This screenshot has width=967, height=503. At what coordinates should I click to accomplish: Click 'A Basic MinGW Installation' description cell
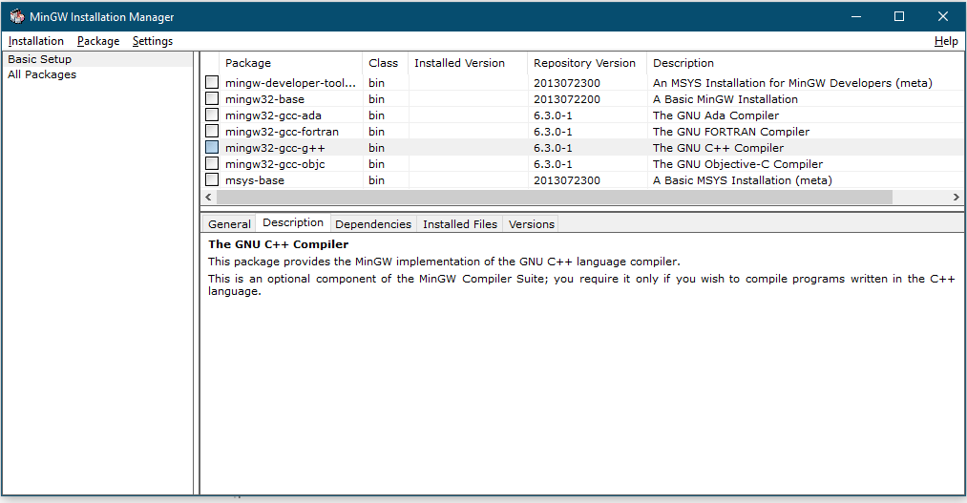[x=725, y=99]
